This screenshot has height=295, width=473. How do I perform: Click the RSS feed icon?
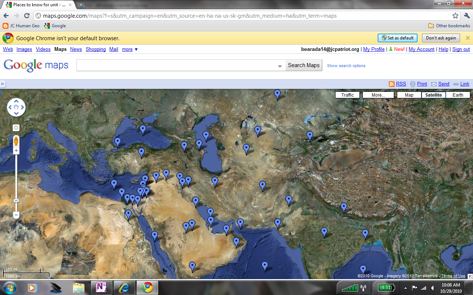coord(392,84)
